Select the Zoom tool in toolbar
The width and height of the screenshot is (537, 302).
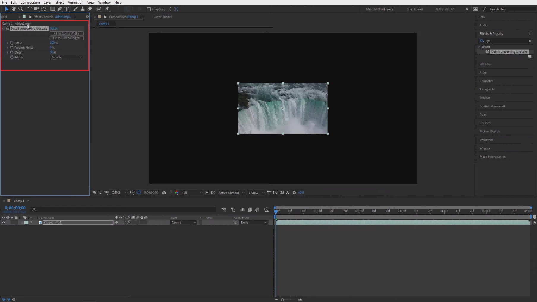21,9
